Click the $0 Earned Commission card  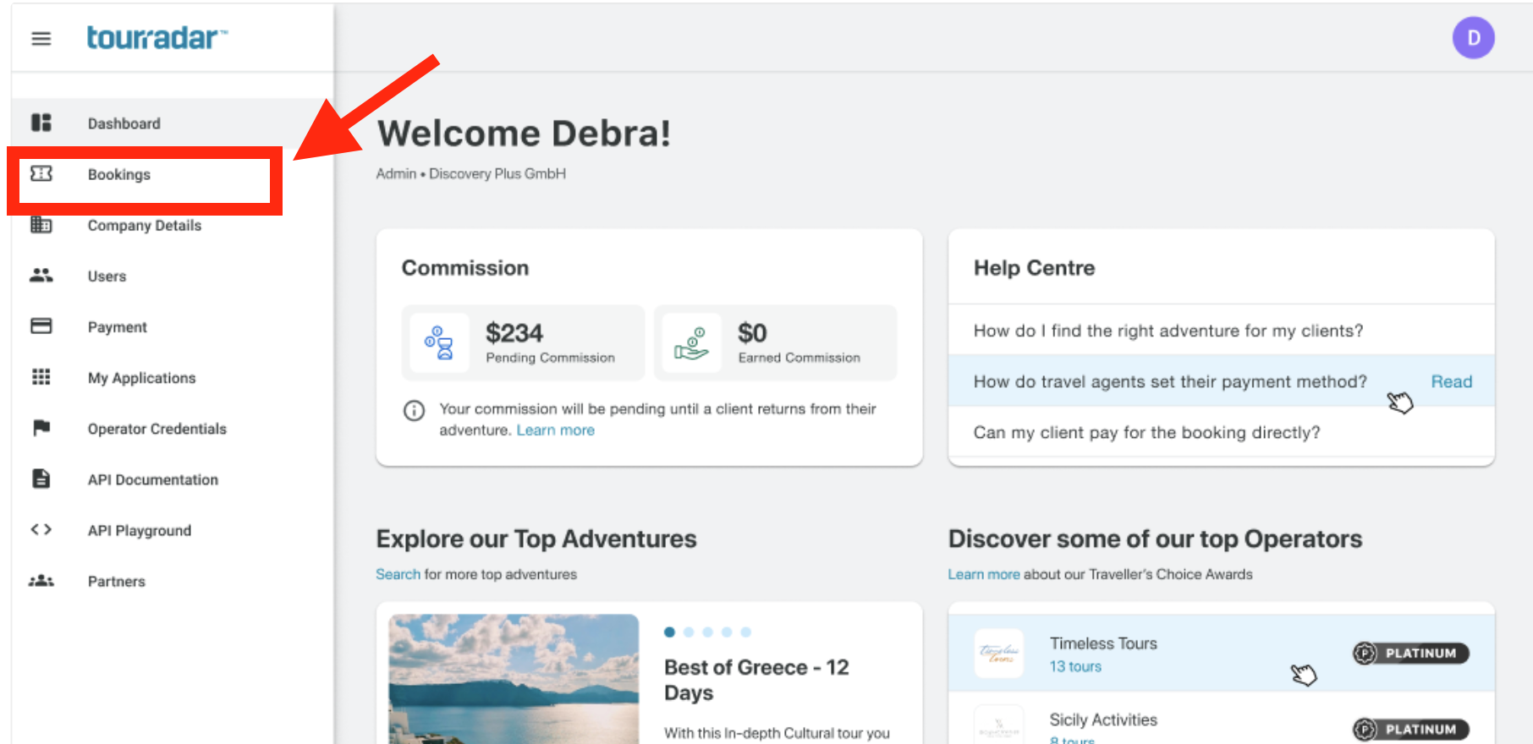point(775,343)
